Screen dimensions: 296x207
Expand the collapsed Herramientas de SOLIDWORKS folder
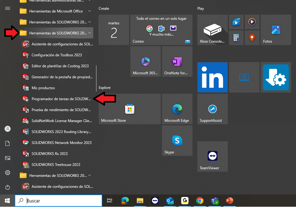coord(56,22)
